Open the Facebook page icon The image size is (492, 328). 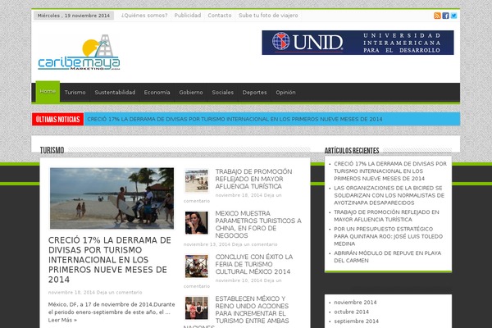click(x=445, y=16)
